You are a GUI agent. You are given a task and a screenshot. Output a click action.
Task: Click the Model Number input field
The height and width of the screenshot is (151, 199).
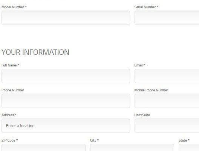tap(66, 18)
